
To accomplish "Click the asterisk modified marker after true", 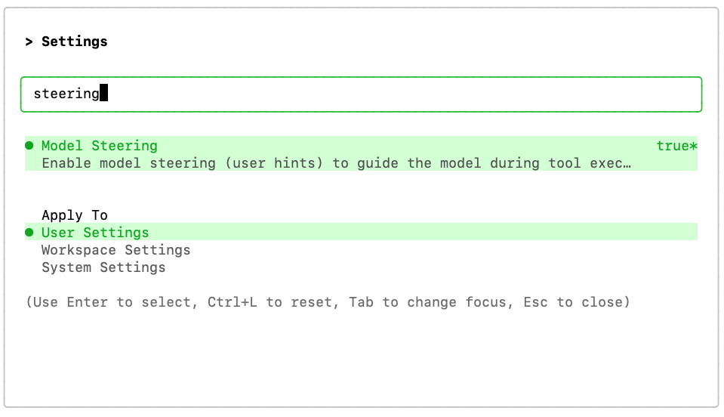I will pos(694,146).
